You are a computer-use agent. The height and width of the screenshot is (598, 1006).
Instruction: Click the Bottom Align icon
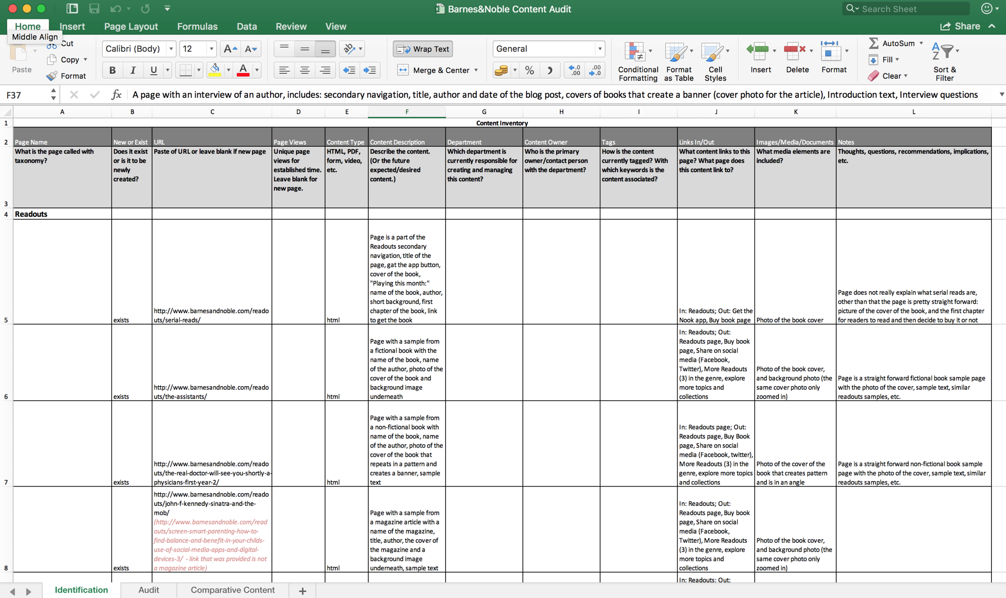[325, 49]
